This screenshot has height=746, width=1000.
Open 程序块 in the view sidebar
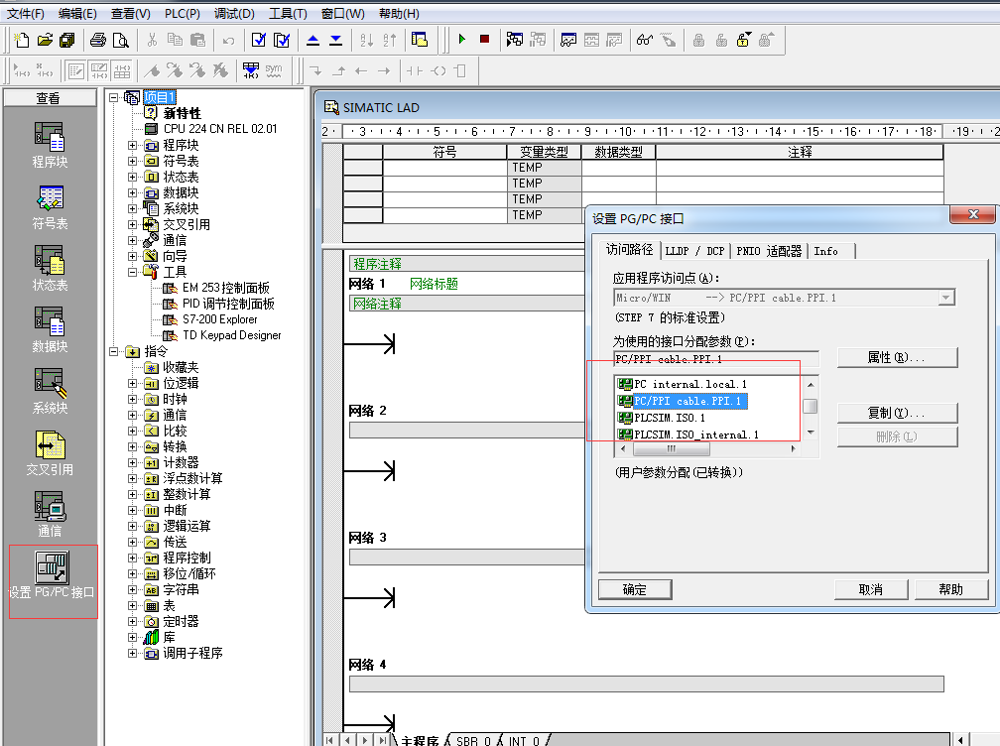coord(50,145)
